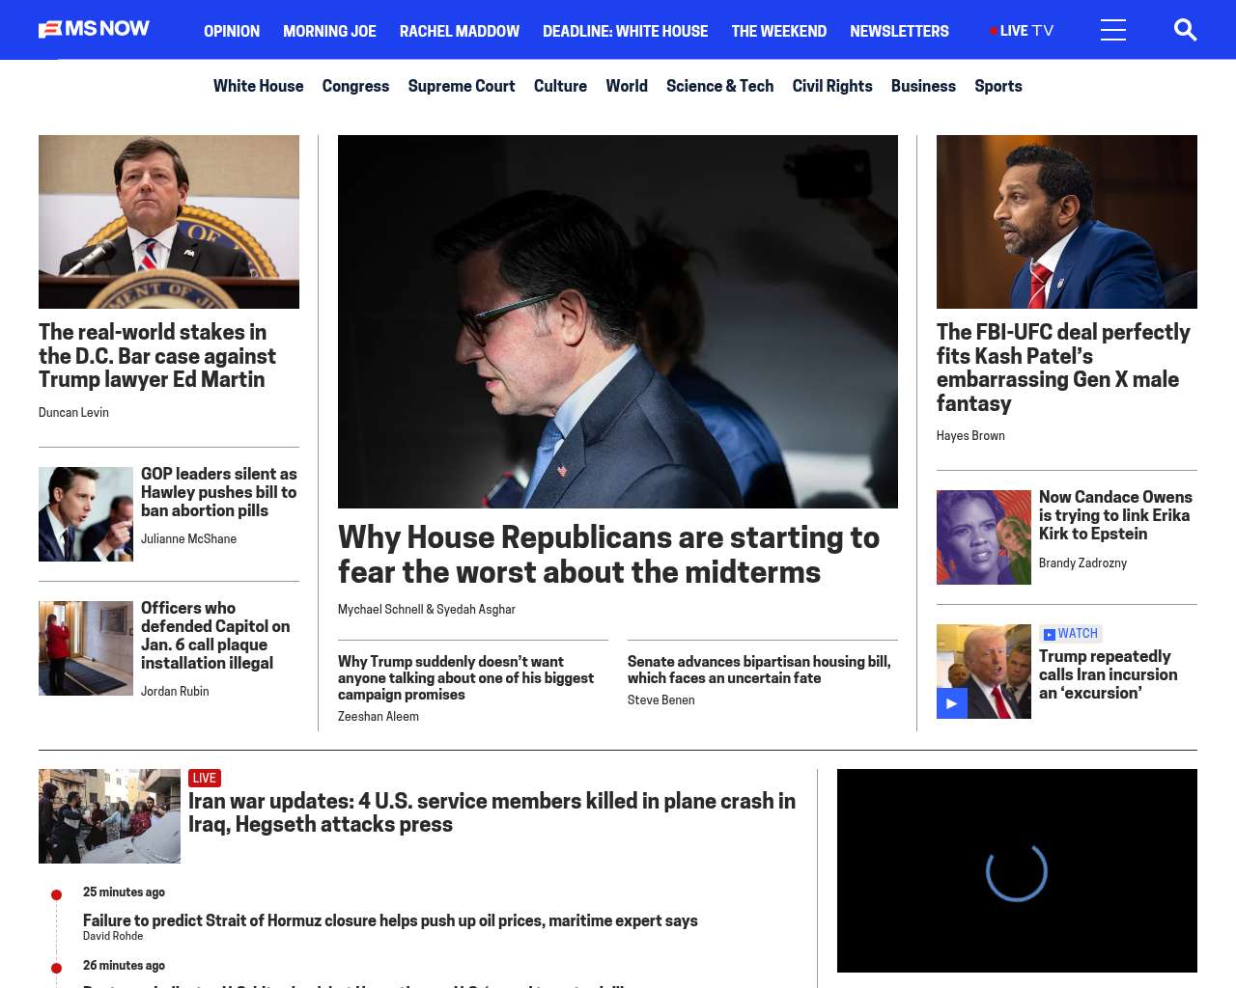Open Supreme Court section
This screenshot has height=988, width=1236.
462,86
